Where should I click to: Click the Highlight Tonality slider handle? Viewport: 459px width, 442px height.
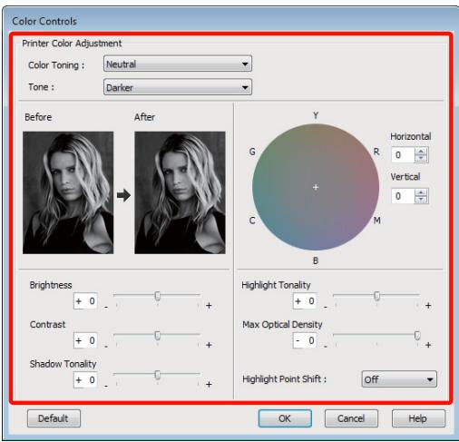click(376, 296)
